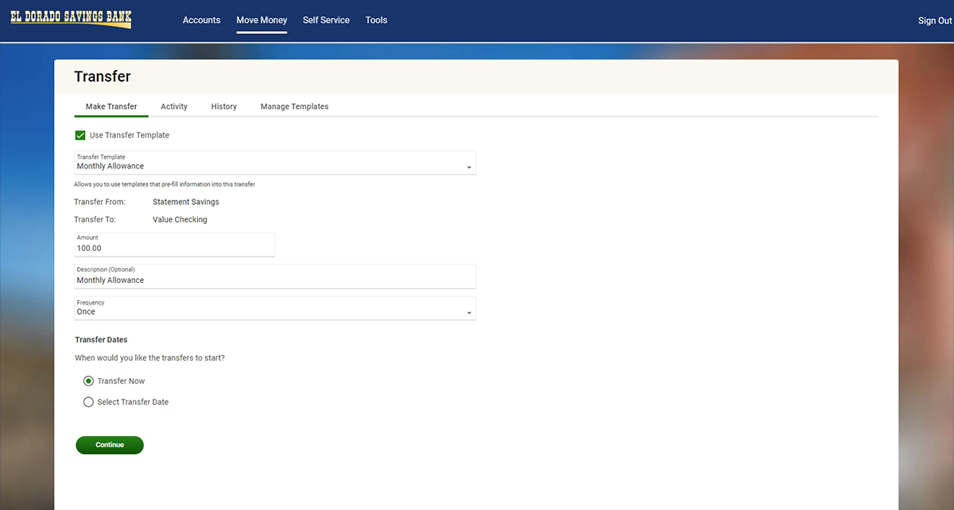
Task: Select the Make Transfer tab
Action: click(111, 106)
